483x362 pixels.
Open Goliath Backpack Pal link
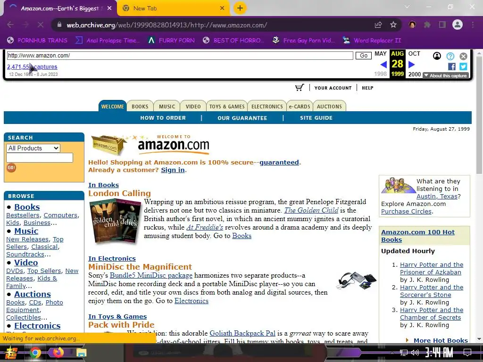(x=242, y=333)
